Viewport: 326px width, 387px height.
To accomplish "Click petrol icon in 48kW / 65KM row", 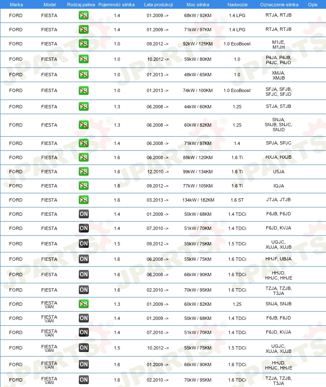I will coord(84,75).
